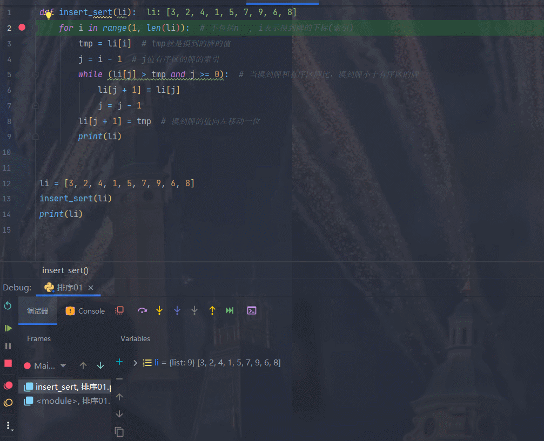Click the Resume Program icon
544x441 pixels.
[x=8, y=328]
